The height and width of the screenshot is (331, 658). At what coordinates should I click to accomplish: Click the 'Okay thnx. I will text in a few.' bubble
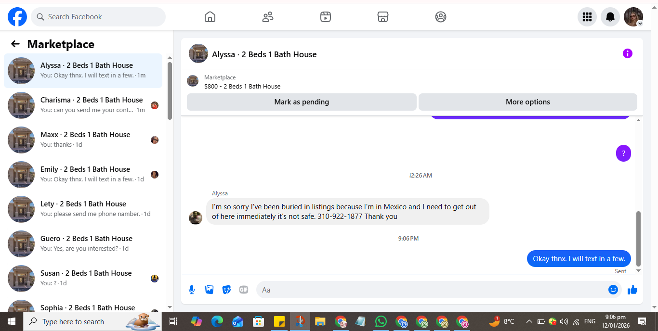point(579,259)
